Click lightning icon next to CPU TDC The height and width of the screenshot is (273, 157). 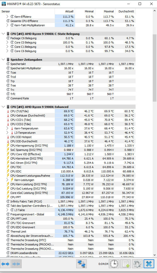(8, 167)
